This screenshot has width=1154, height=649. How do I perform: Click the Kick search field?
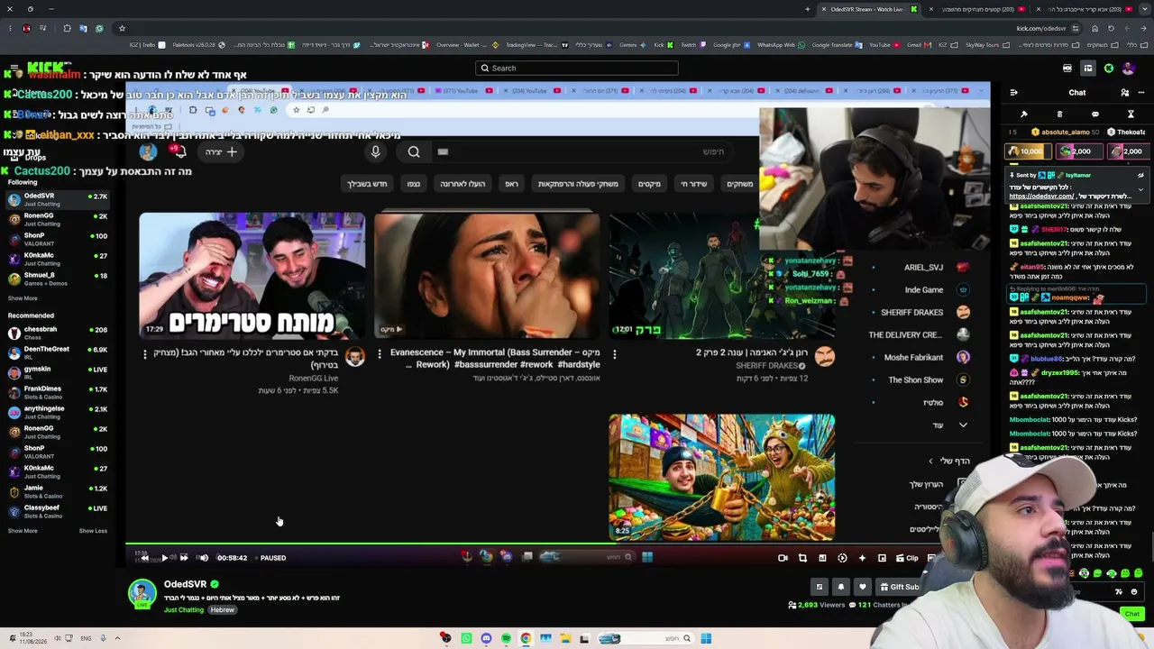click(577, 69)
